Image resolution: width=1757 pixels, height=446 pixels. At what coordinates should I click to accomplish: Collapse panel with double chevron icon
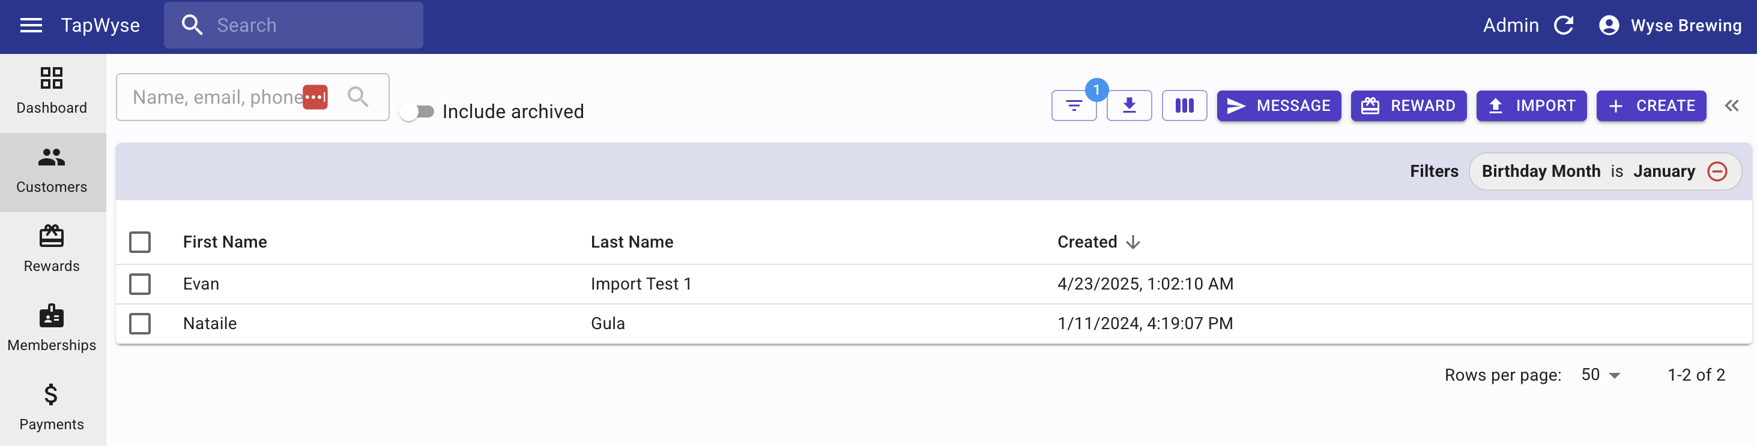[x=1731, y=106]
